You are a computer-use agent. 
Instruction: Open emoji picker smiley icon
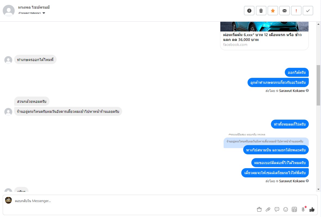click(x=286, y=209)
